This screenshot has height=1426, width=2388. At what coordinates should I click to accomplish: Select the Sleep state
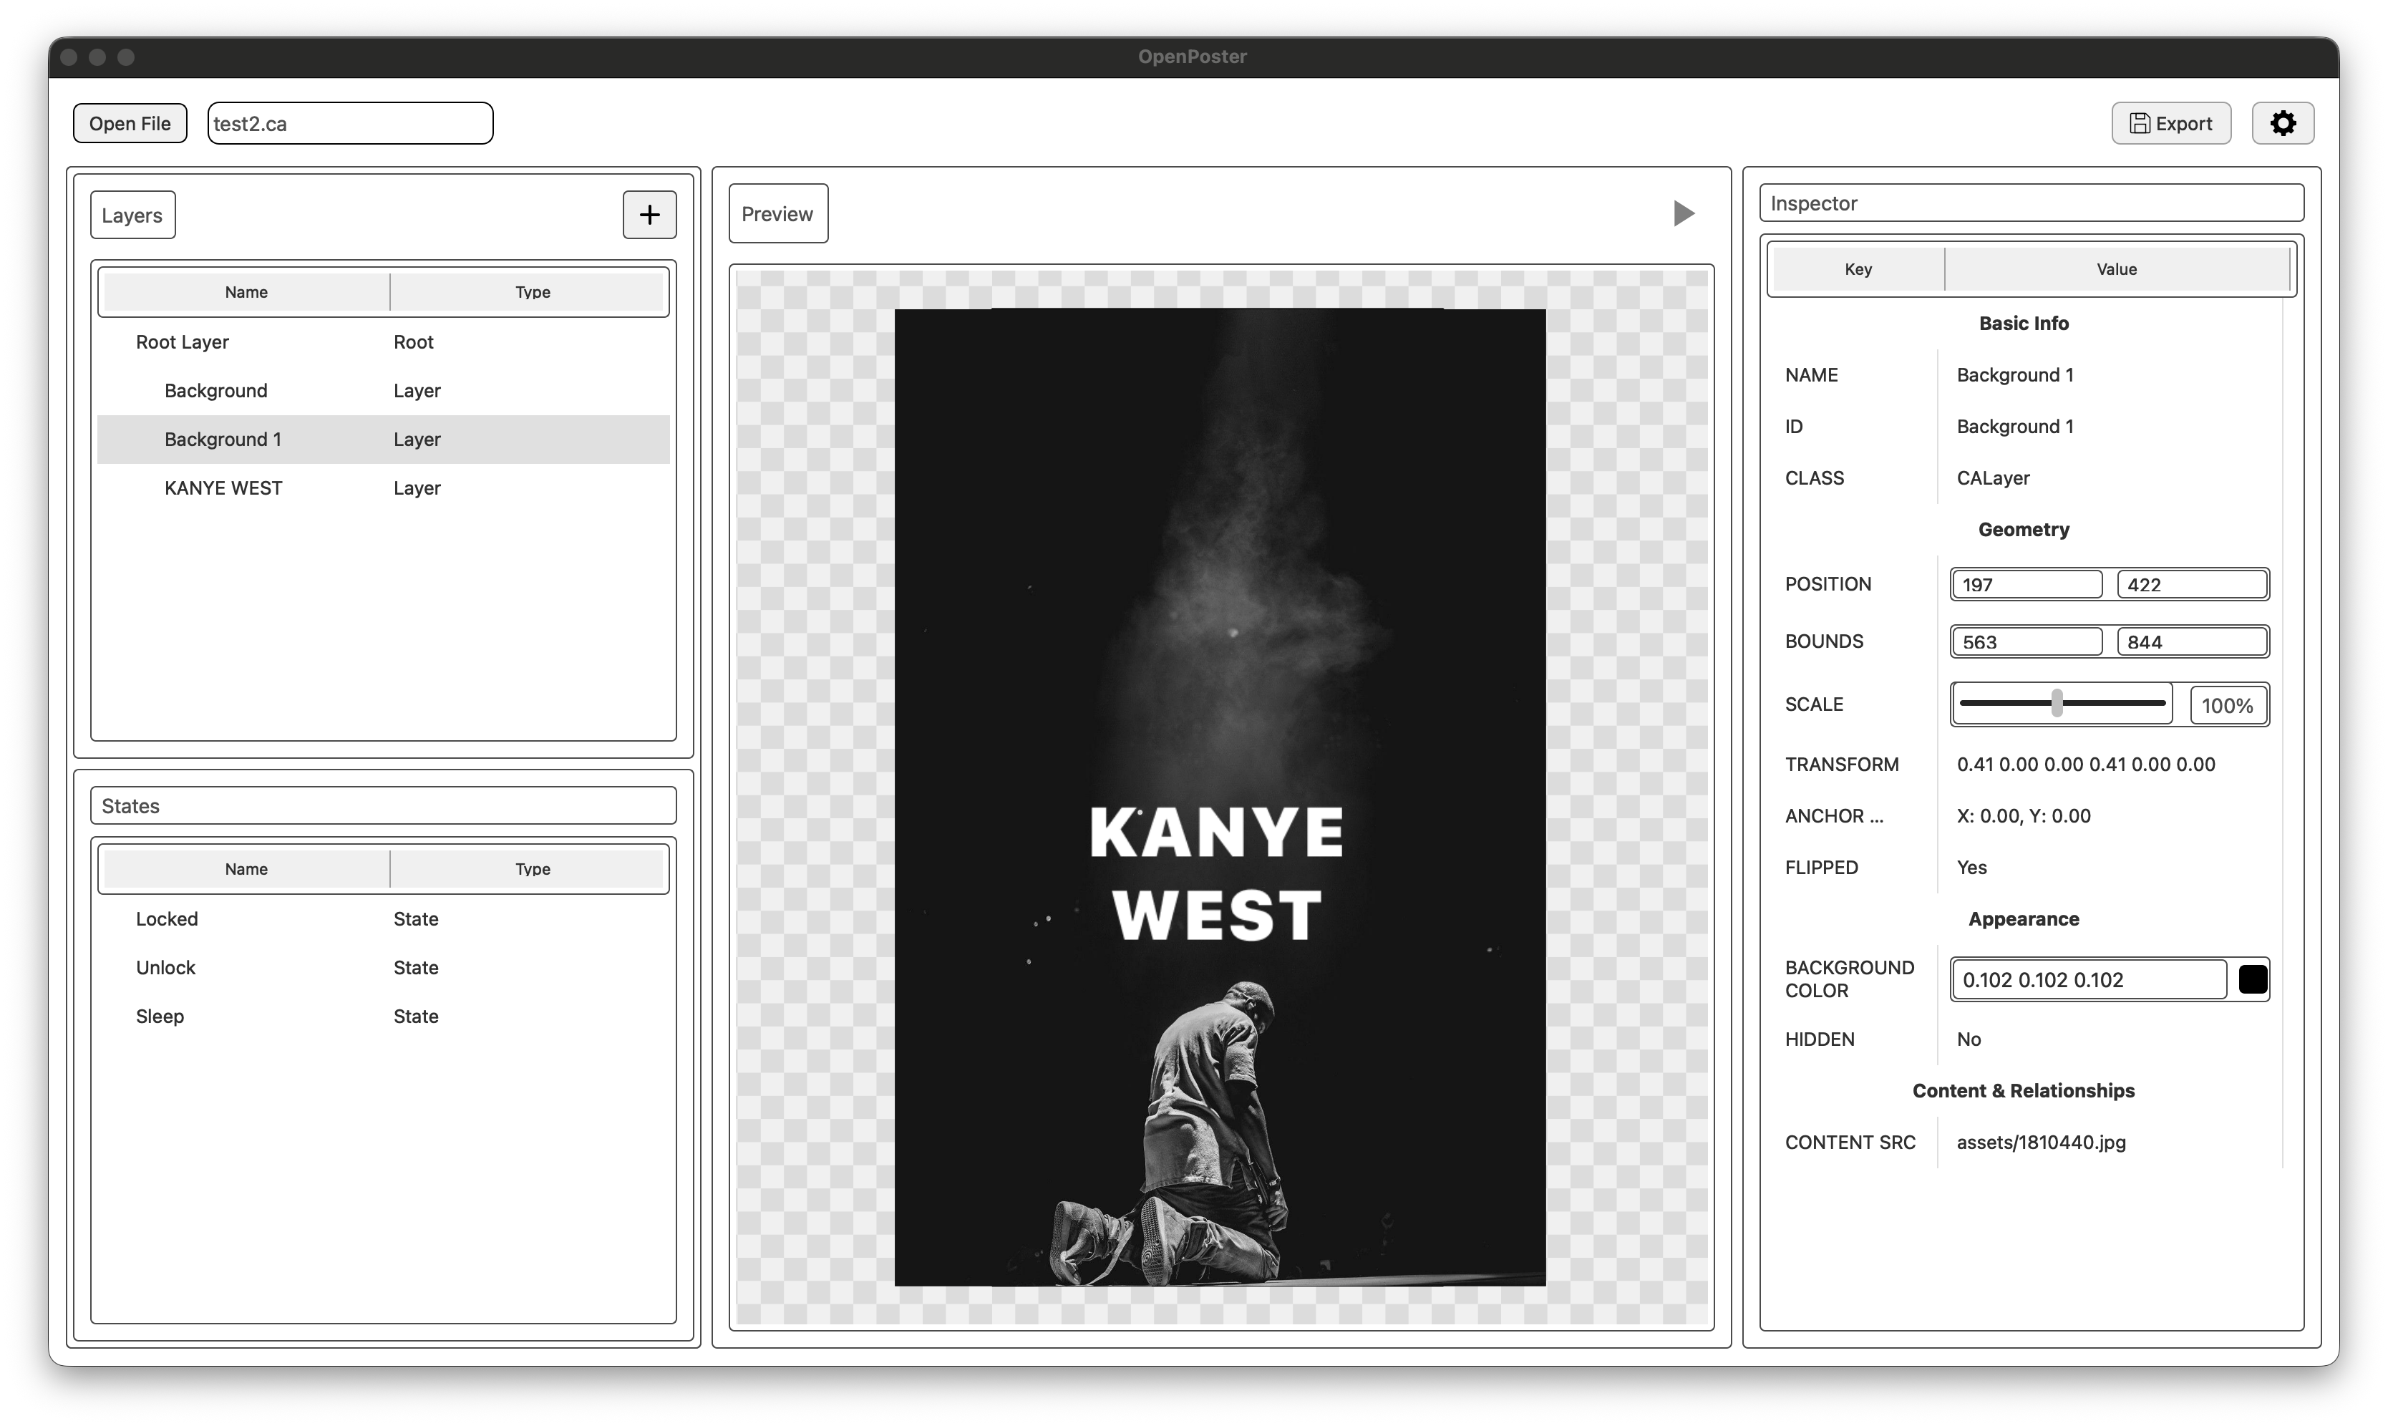[x=160, y=1016]
